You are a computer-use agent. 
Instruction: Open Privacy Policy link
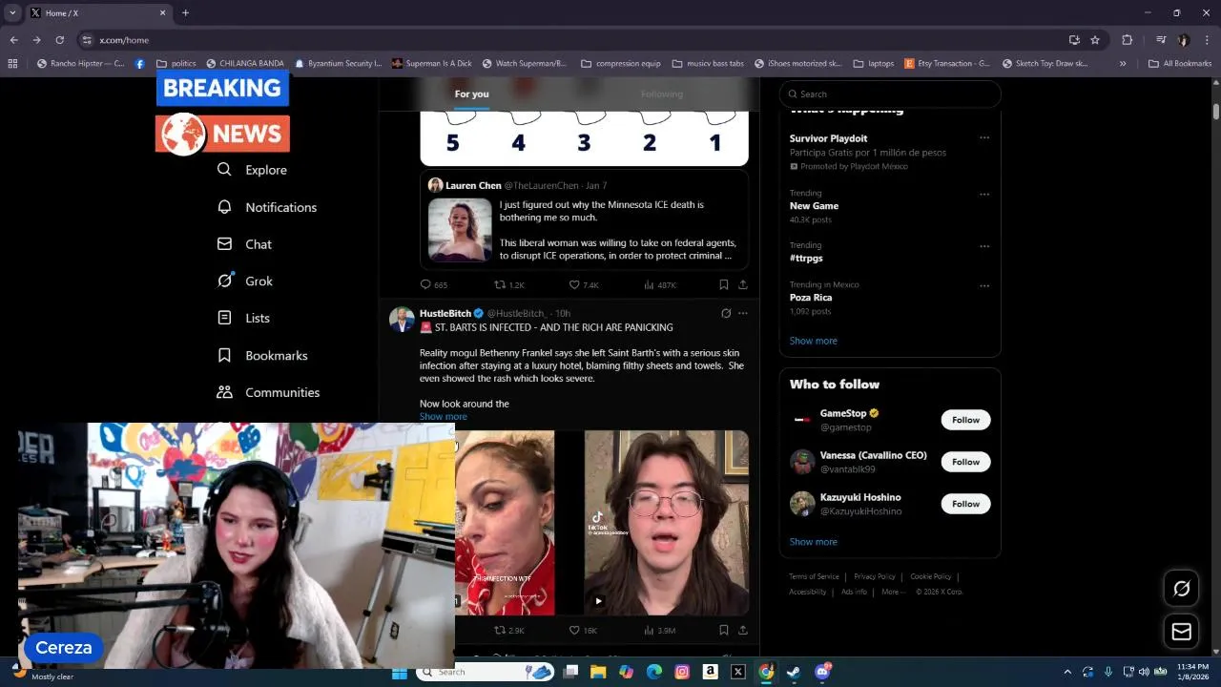tap(875, 576)
